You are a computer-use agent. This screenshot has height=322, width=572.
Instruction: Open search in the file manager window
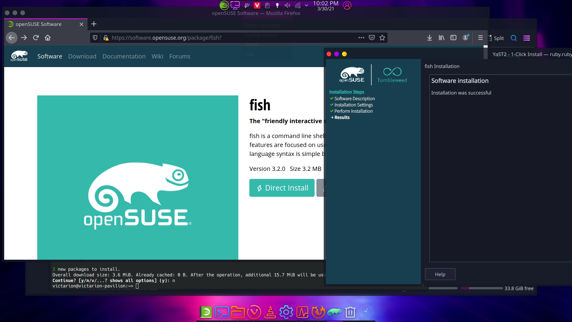[x=514, y=38]
